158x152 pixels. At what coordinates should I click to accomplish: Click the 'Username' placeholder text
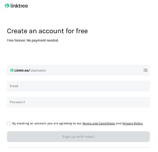(38, 70)
